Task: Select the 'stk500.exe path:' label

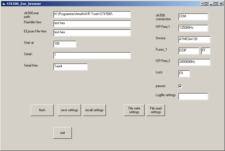Action: click(31, 15)
